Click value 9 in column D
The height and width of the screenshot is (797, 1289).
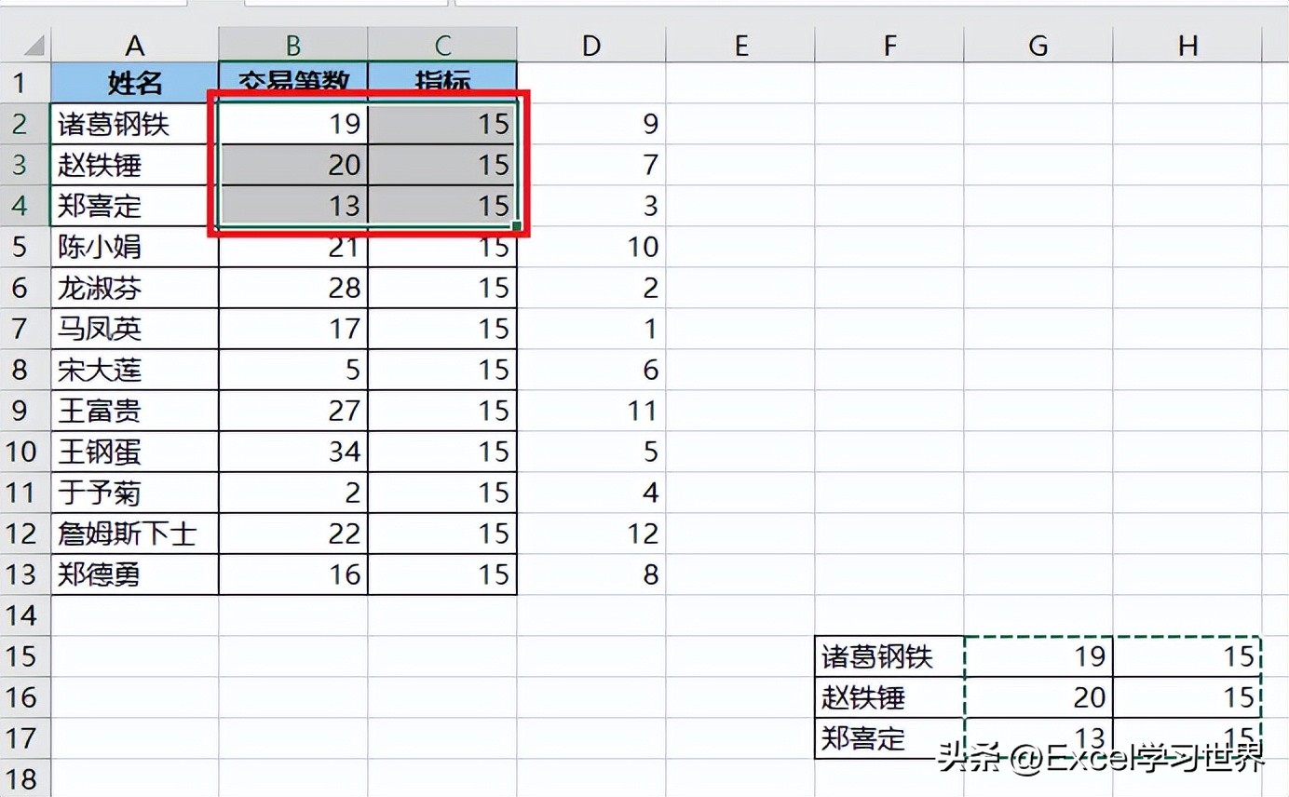click(x=591, y=124)
